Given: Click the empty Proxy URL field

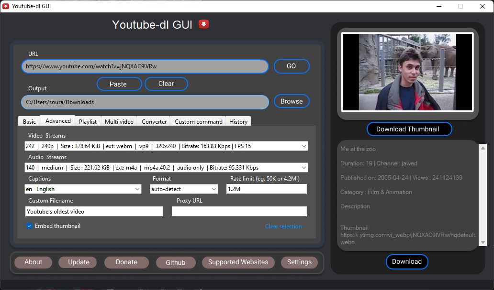Looking at the screenshot, I should (x=239, y=211).
